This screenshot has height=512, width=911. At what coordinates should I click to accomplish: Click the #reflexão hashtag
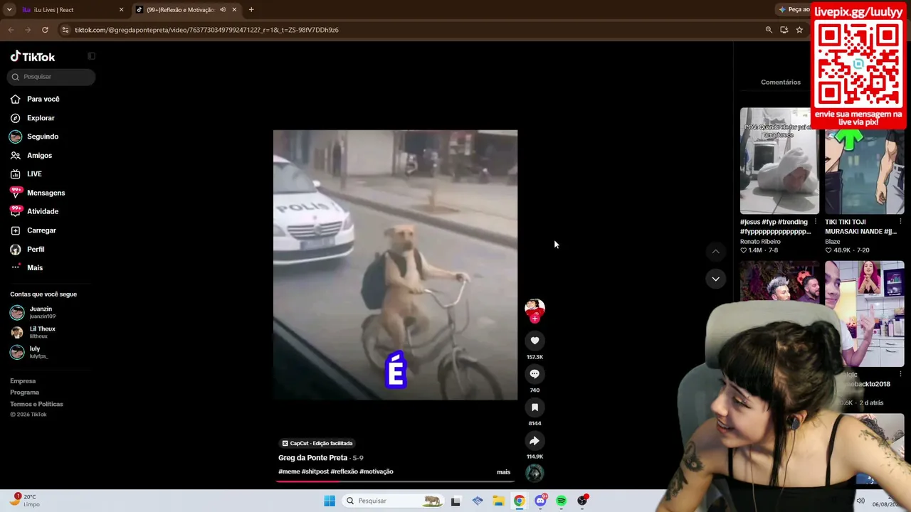pos(344,471)
